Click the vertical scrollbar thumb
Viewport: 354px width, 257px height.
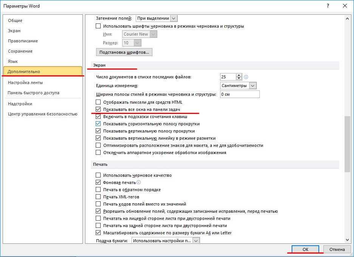(x=347, y=144)
